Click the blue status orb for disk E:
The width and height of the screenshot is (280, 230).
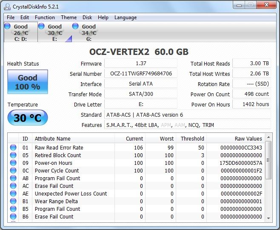click(41, 26)
